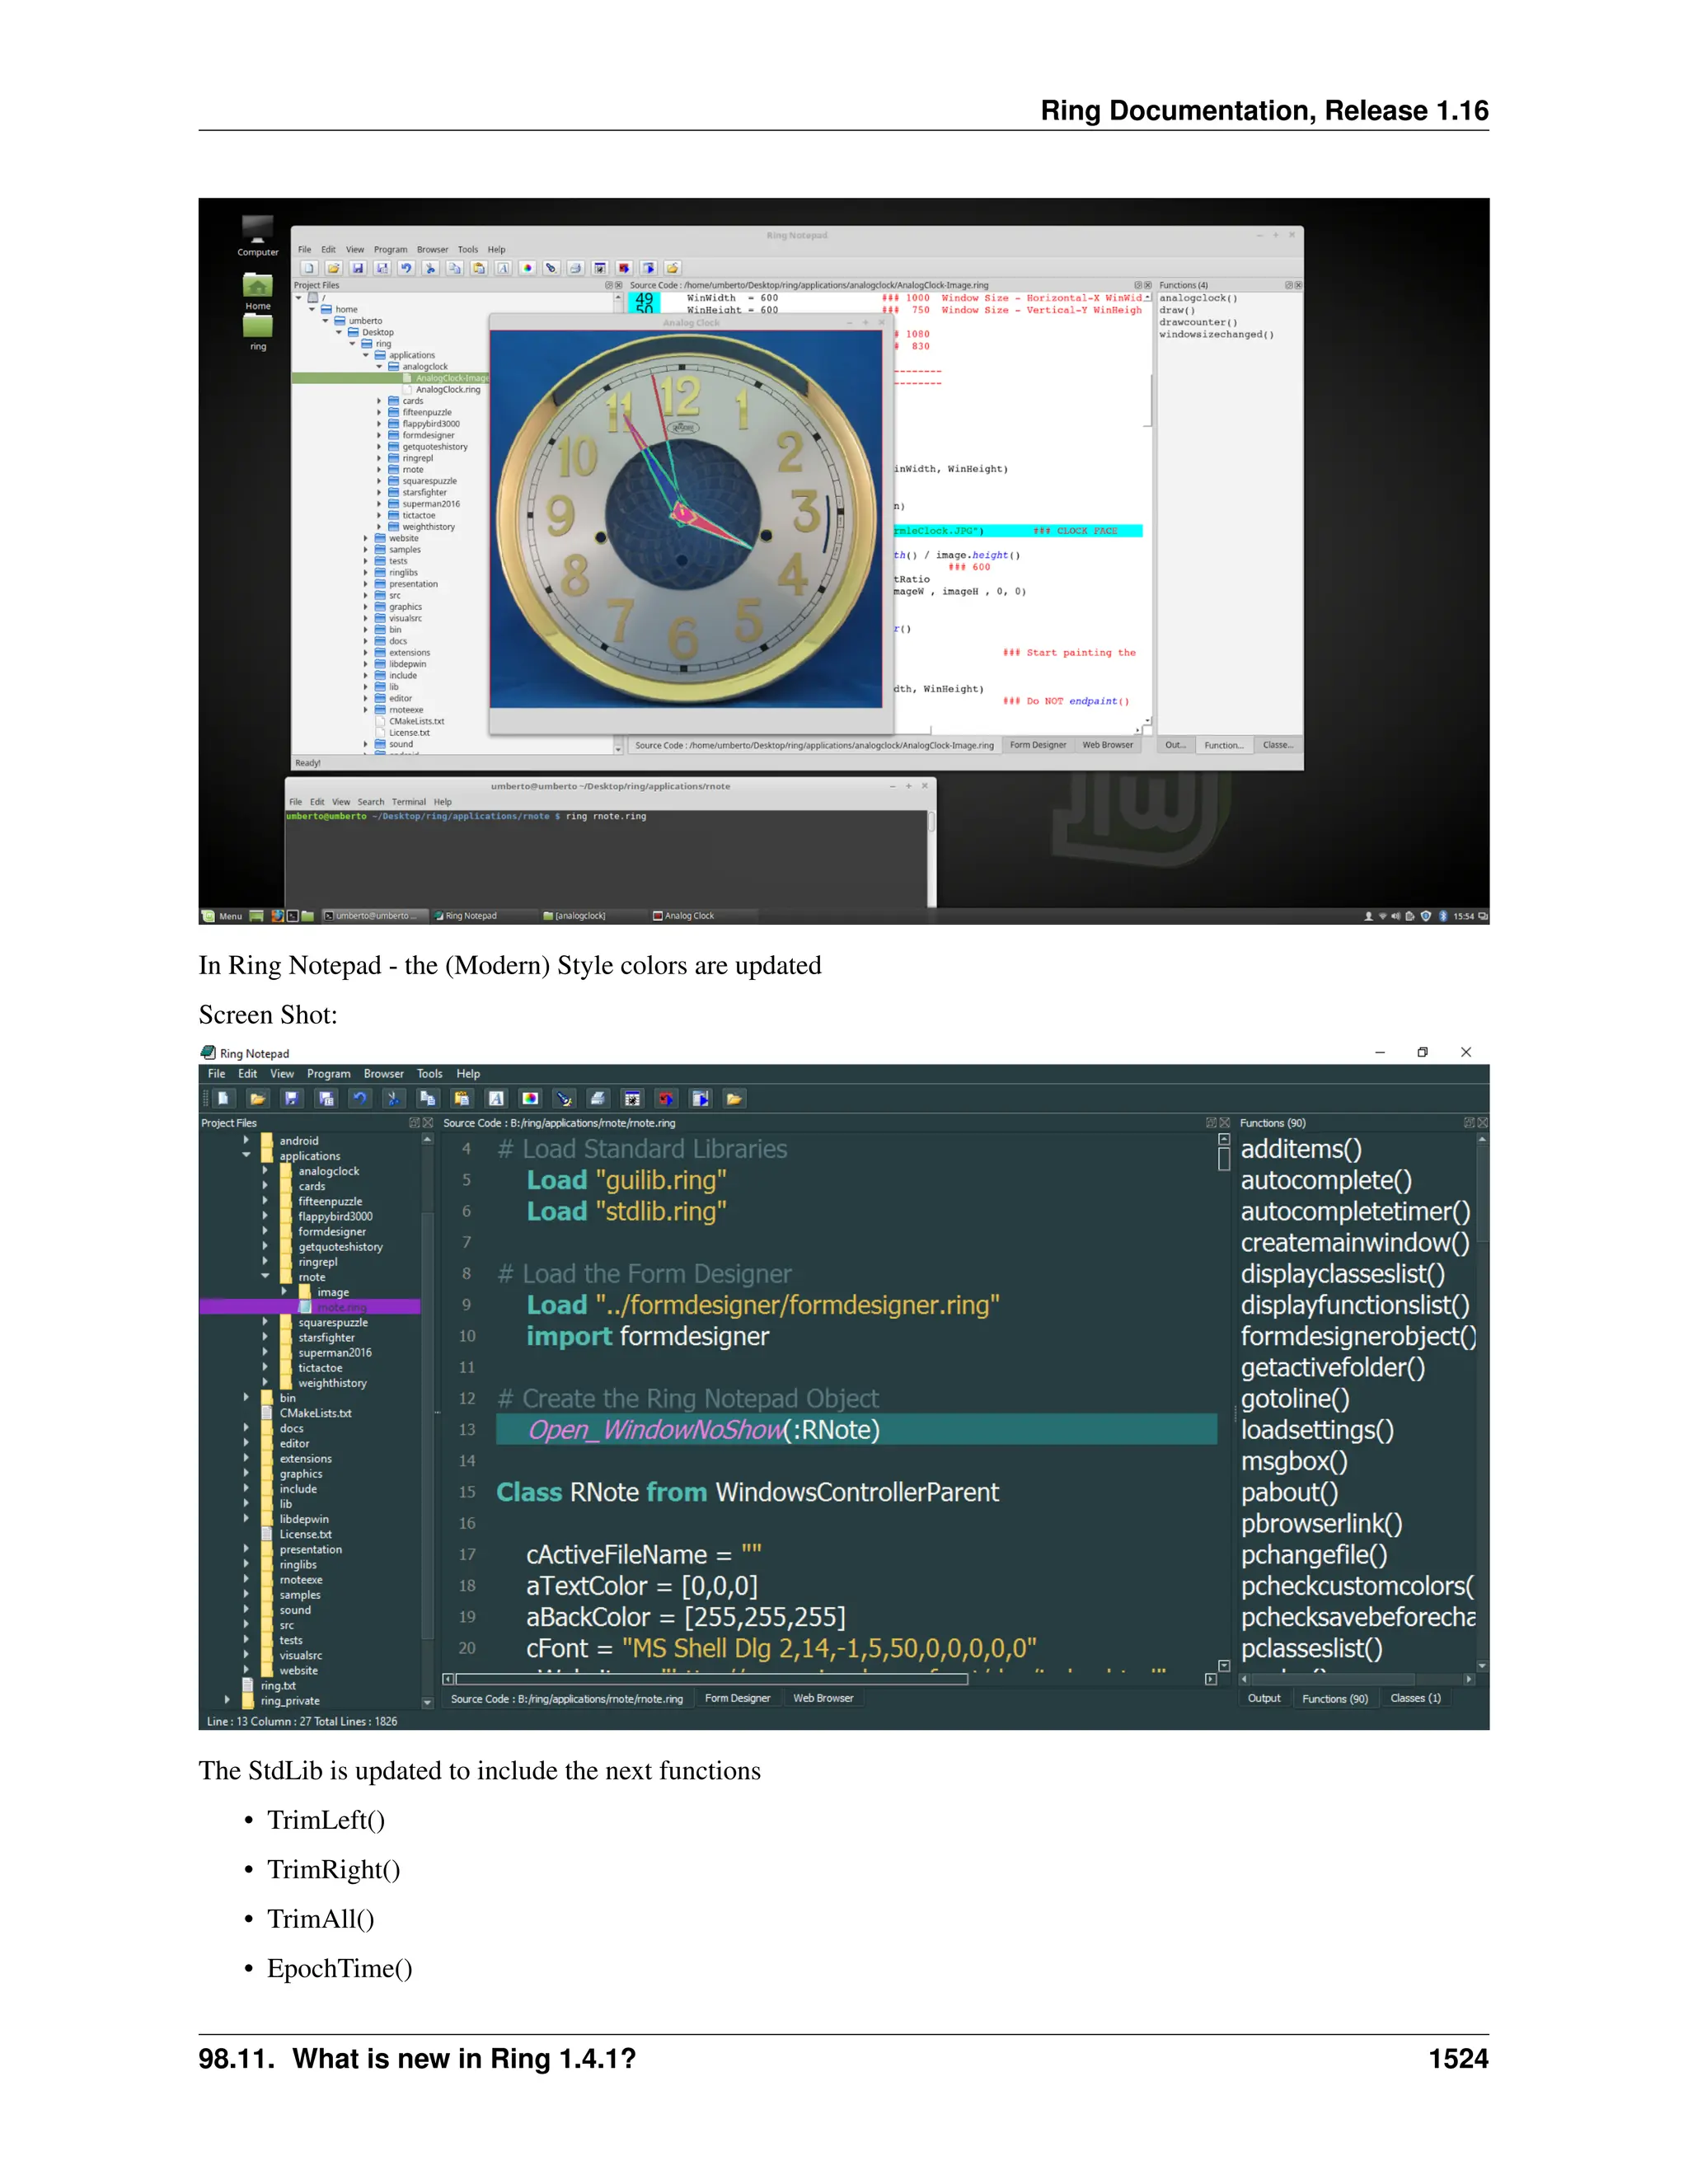Switch to the Classes (1) tab
Screen dimensions: 1688x2184
1415,1698
